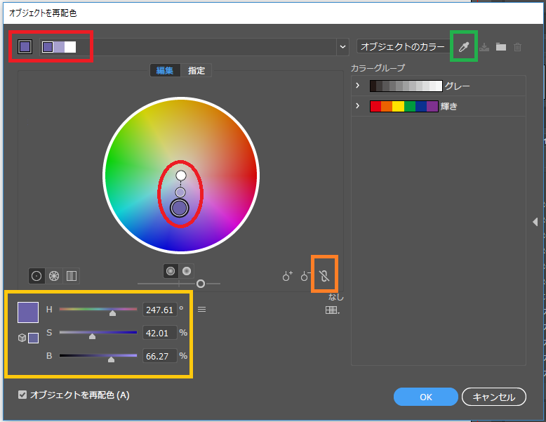The height and width of the screenshot is (422, 546).
Task: Select the remove color tool
Action: pyautogui.click(x=305, y=277)
